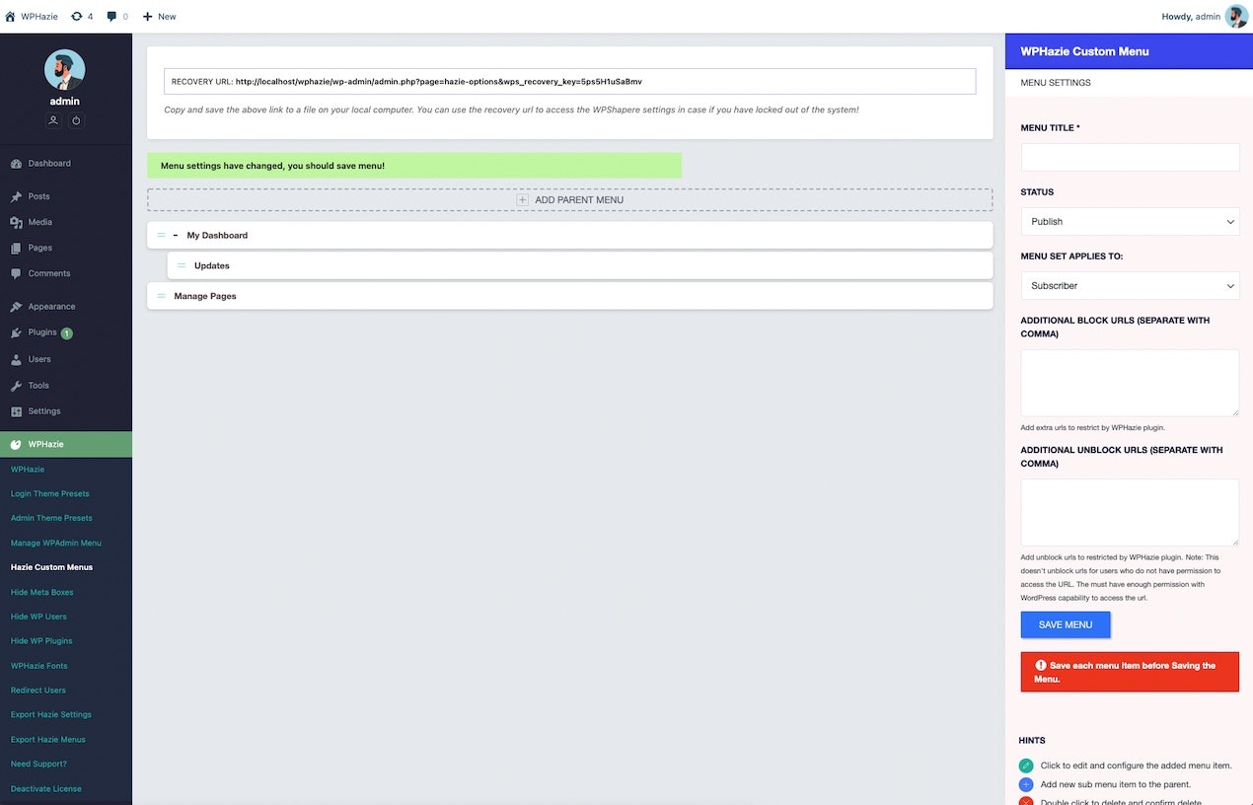The height and width of the screenshot is (805, 1253).
Task: Open the Status dropdown showing Publish
Action: pyautogui.click(x=1130, y=222)
